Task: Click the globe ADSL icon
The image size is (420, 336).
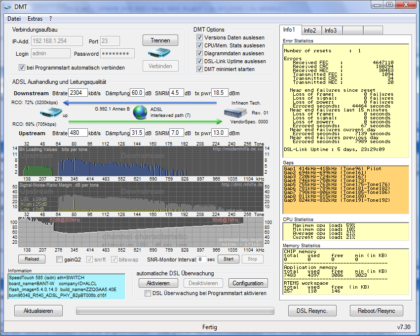Action: tap(140, 112)
